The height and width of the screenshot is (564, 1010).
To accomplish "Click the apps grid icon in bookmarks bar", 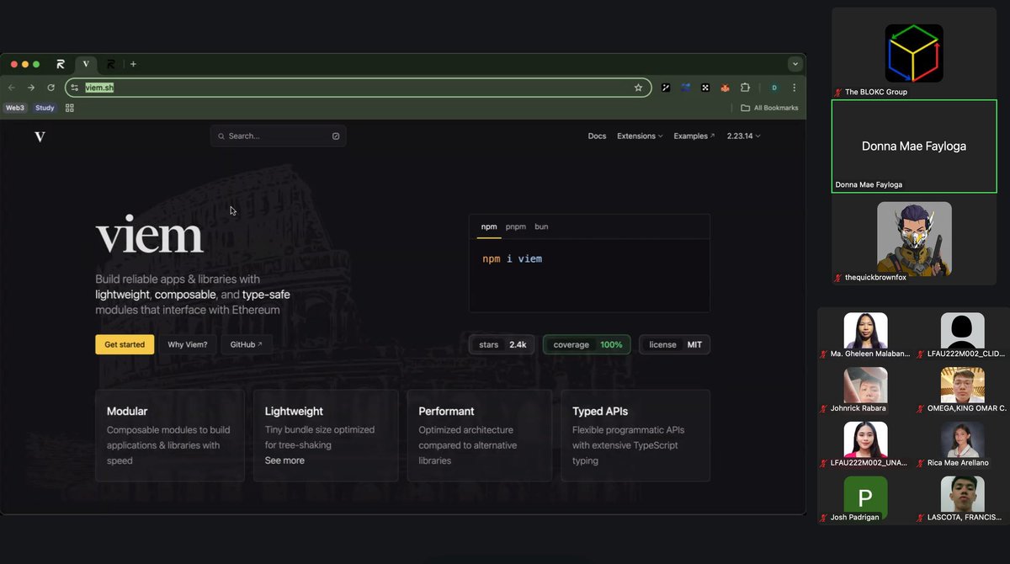I will pyautogui.click(x=70, y=108).
